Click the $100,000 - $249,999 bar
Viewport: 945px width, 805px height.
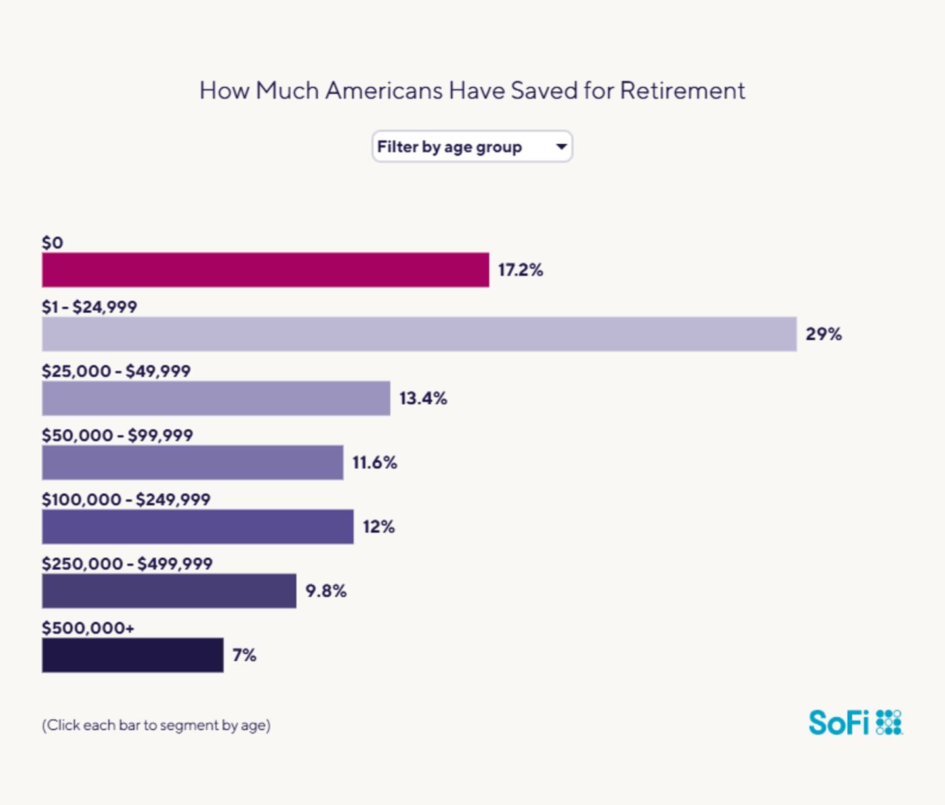click(198, 527)
